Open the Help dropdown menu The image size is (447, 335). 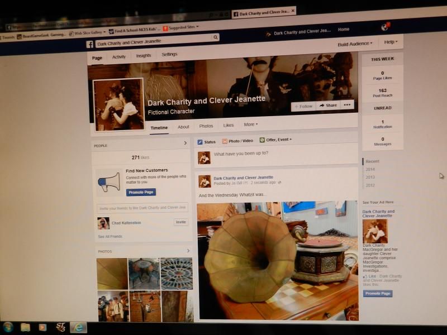tap(391, 42)
